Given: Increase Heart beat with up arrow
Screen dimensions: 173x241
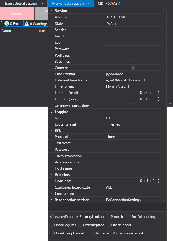Looking at the screenshot, I should 158,179.
